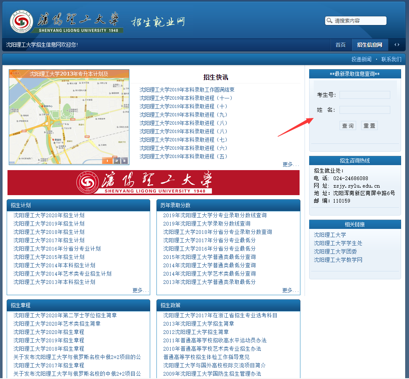Click the magnifier icon in search box
This screenshot has height=379, width=409.
click(330, 21)
